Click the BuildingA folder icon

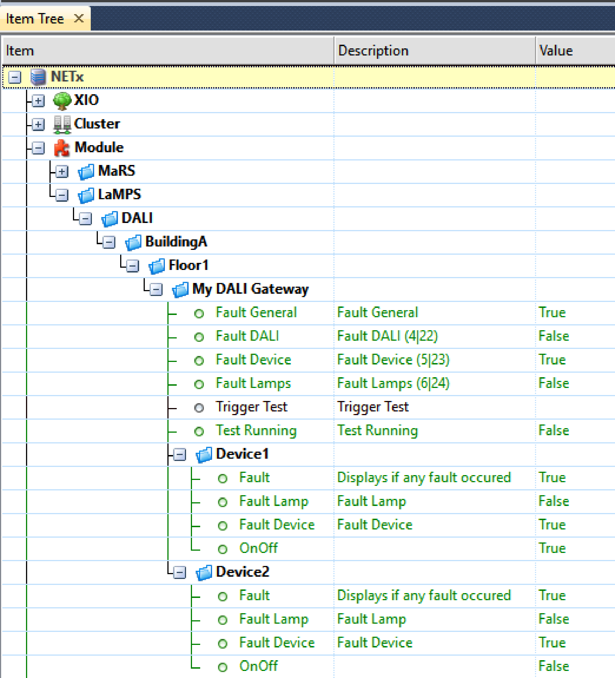[x=133, y=242]
